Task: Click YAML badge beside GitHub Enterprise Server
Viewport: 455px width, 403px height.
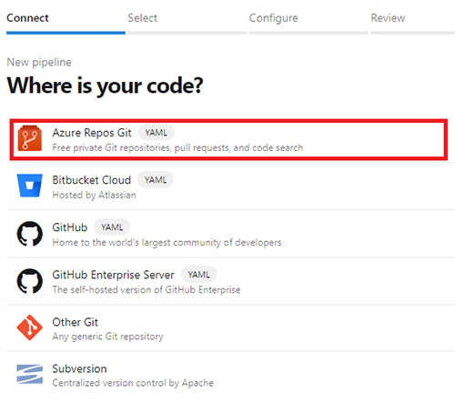Action: 198,275
